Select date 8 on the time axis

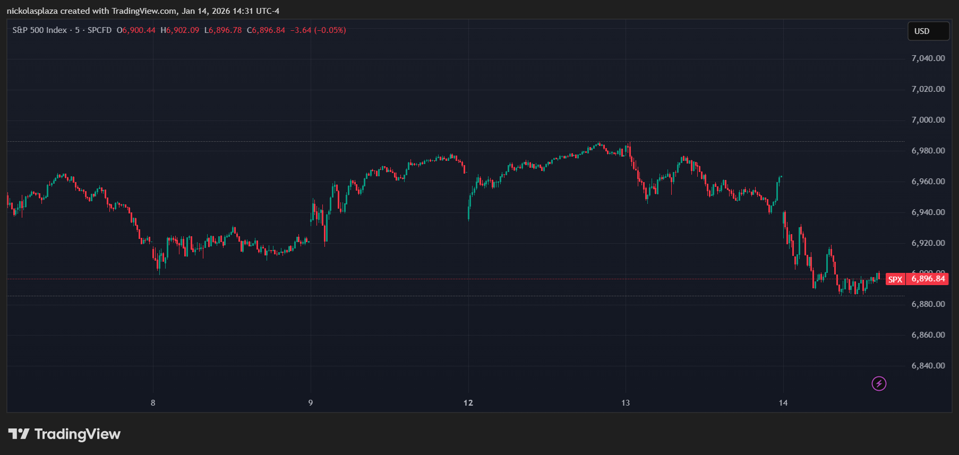[153, 403]
